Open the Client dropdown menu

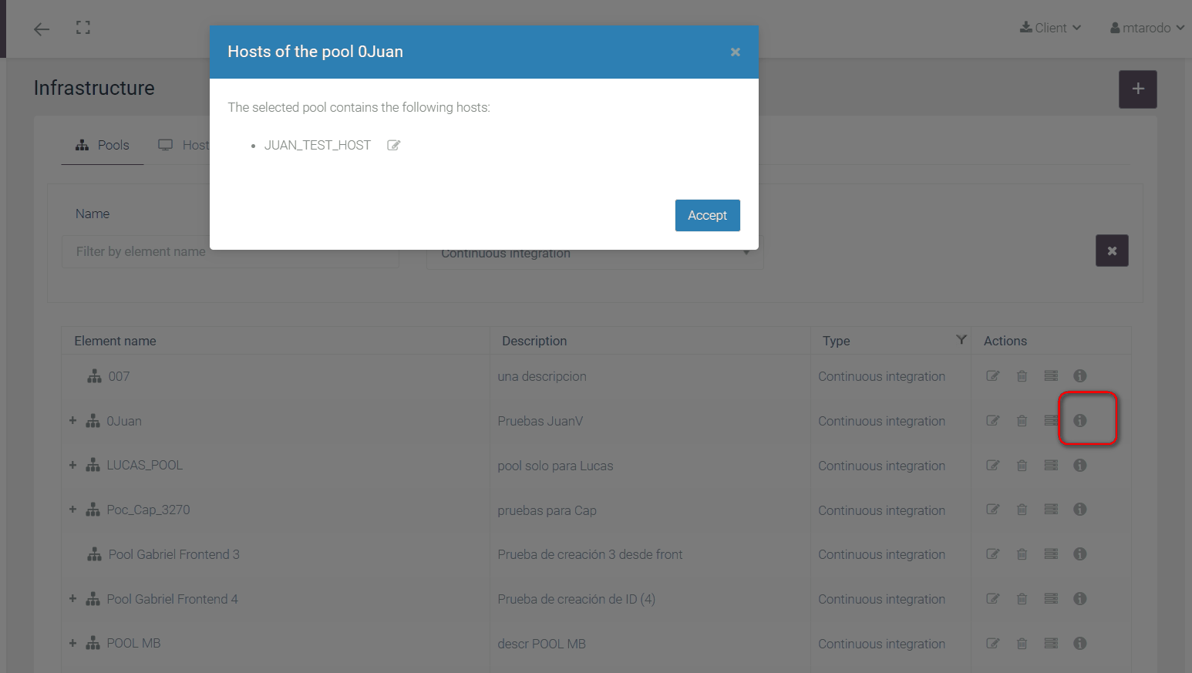[x=1050, y=29]
